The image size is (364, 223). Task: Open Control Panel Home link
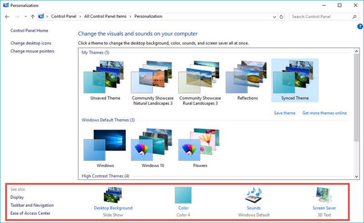(29, 30)
